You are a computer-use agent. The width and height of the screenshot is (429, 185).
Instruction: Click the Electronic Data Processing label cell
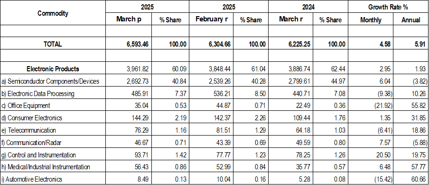53,94
